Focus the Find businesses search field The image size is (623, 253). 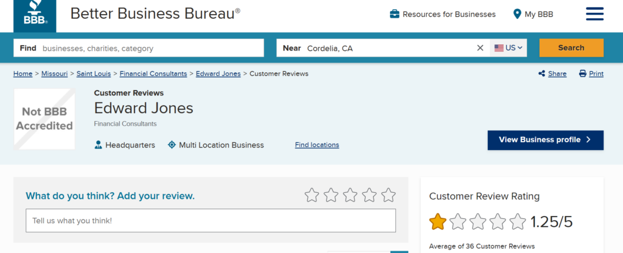tap(139, 48)
